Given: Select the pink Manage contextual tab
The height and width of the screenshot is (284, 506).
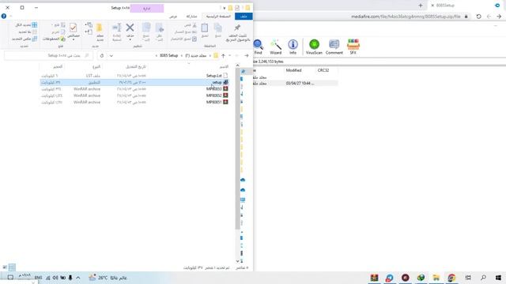Looking at the screenshot, I should (147, 8).
